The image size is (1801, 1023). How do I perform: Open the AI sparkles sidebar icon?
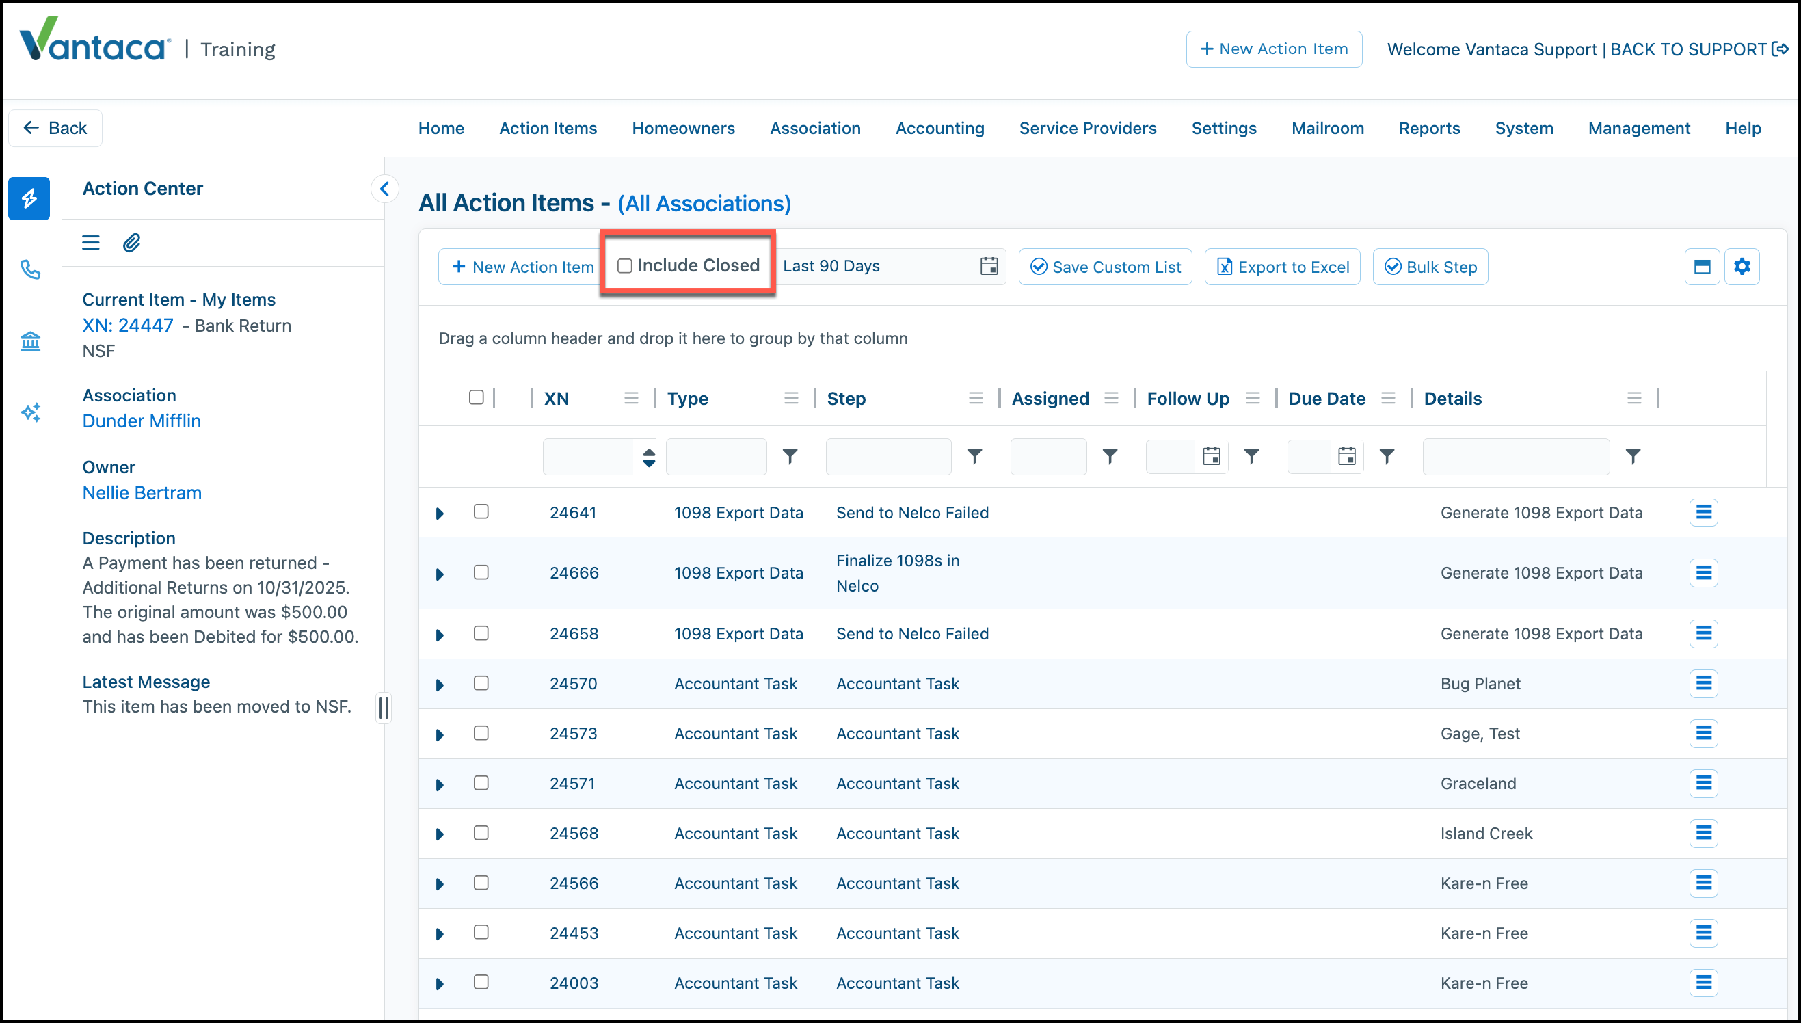pyautogui.click(x=30, y=412)
